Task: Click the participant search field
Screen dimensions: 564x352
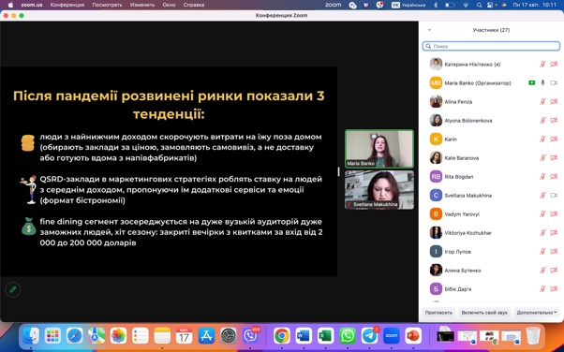Action: tap(491, 46)
